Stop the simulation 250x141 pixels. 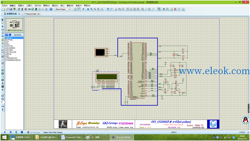coord(22,132)
